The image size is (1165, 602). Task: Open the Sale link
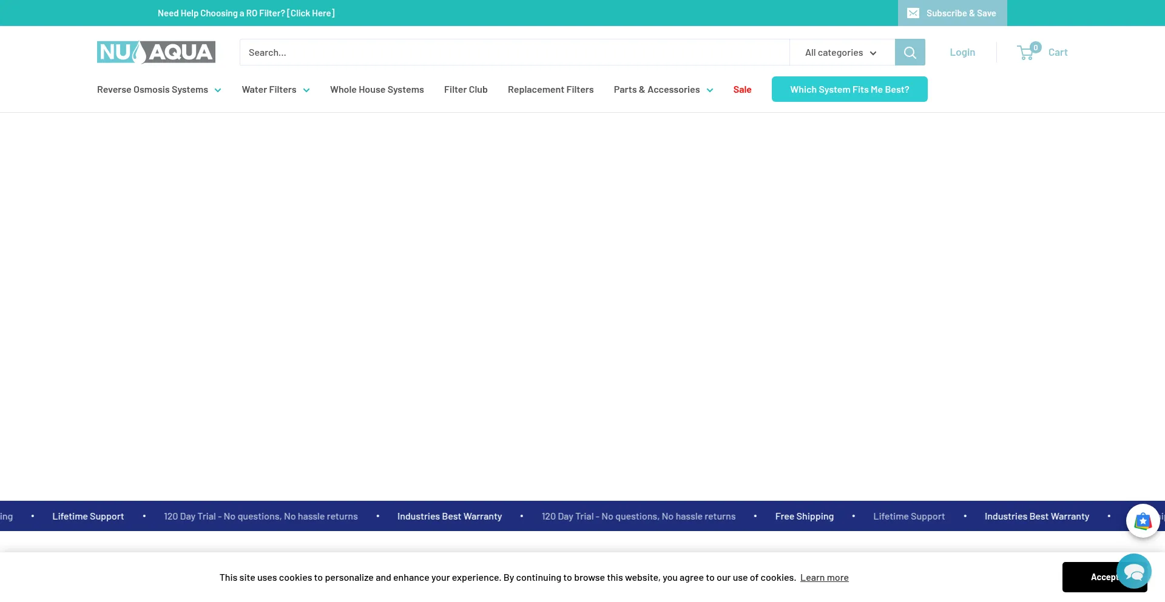pos(742,90)
